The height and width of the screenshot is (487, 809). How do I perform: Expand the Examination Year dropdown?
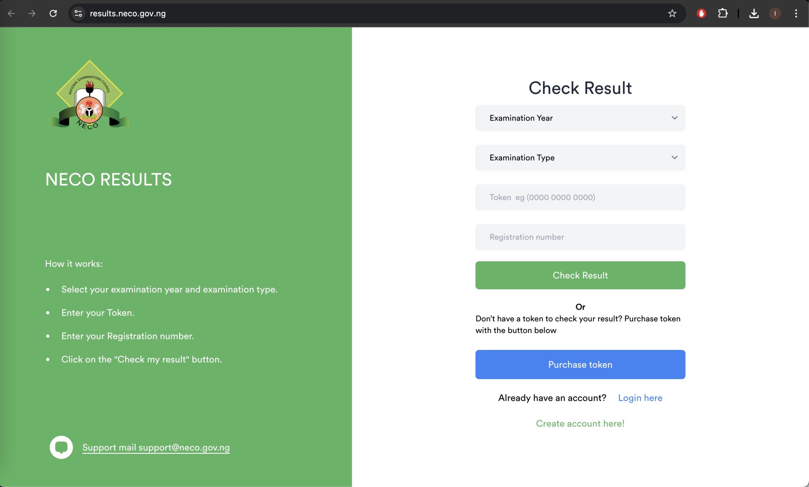pos(580,118)
